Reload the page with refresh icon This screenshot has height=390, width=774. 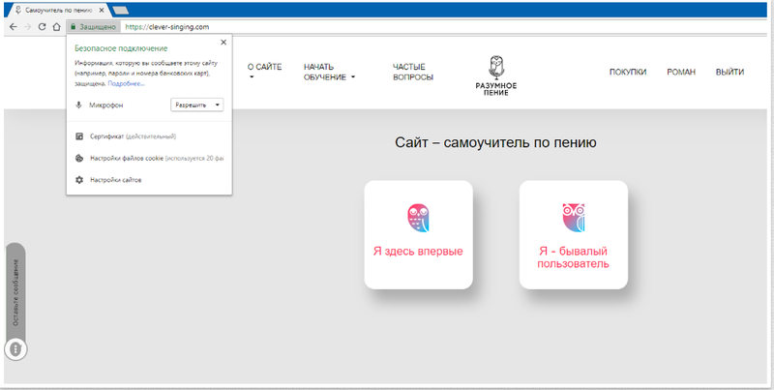click(x=42, y=27)
